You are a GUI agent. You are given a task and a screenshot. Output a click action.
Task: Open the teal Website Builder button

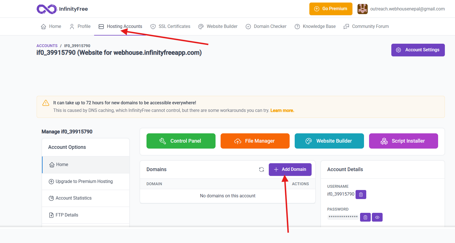tap(329, 141)
